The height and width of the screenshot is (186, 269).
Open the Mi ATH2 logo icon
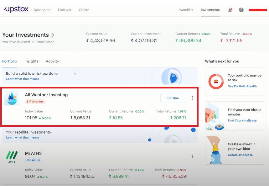[x=12, y=157]
